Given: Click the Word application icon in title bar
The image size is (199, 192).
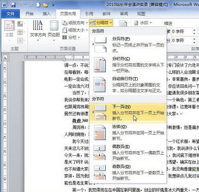Looking at the screenshot, I should click(x=5, y=5).
